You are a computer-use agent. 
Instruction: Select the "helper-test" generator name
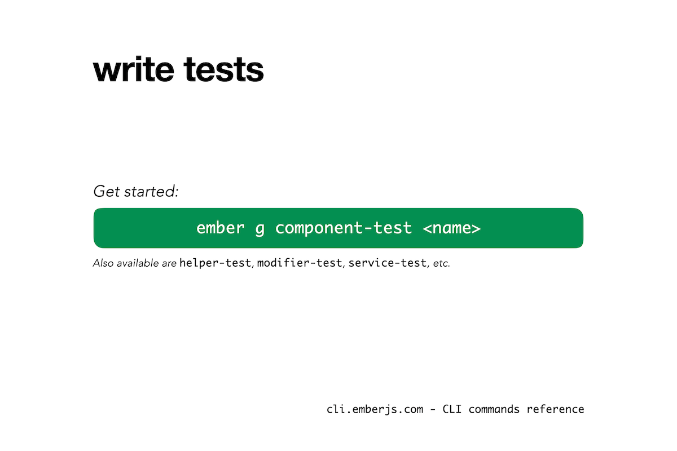click(x=214, y=263)
